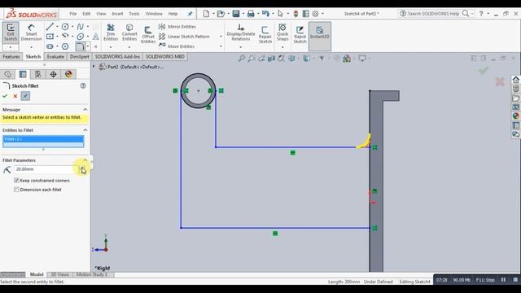Open the File menu
The width and height of the screenshot is (521, 293).
72,14
